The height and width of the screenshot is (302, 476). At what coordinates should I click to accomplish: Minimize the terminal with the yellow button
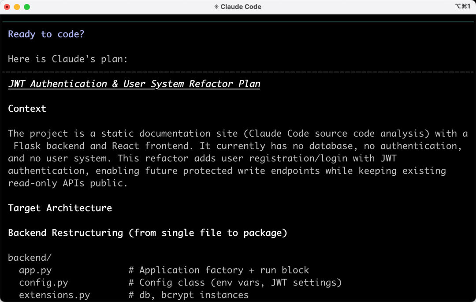pos(17,7)
